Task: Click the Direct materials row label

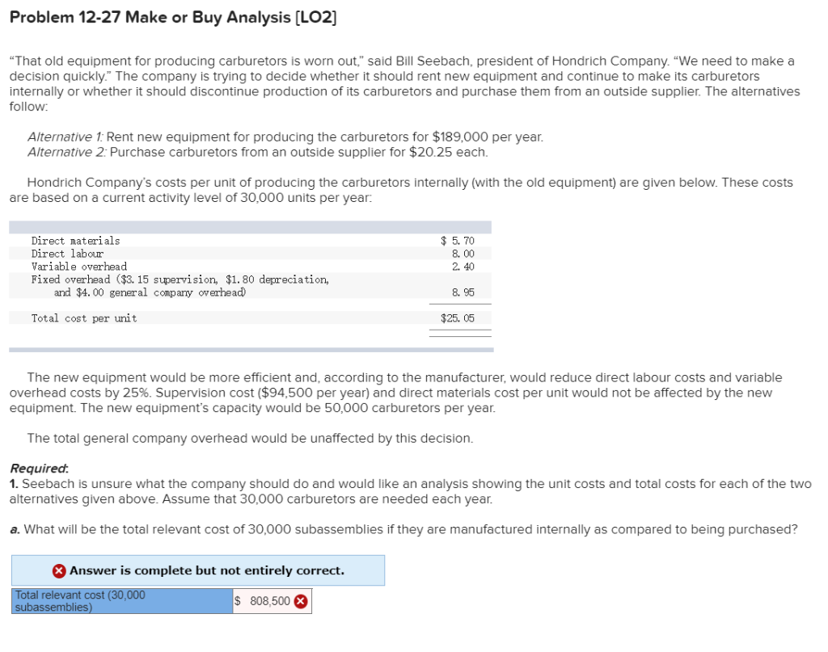Action: point(75,240)
